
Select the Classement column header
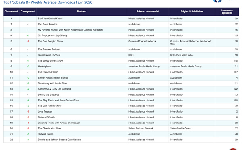click(11, 12)
